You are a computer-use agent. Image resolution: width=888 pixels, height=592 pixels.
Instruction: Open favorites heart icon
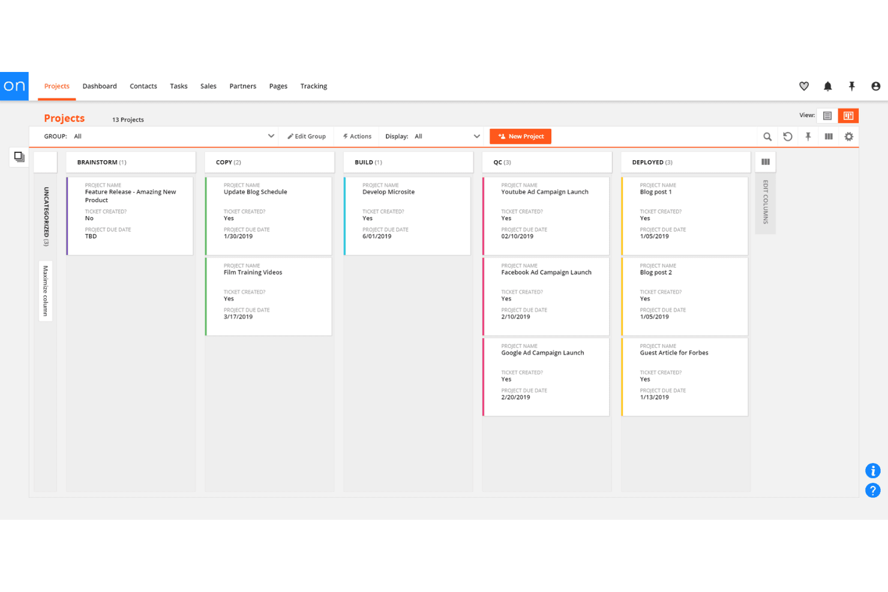coord(804,86)
